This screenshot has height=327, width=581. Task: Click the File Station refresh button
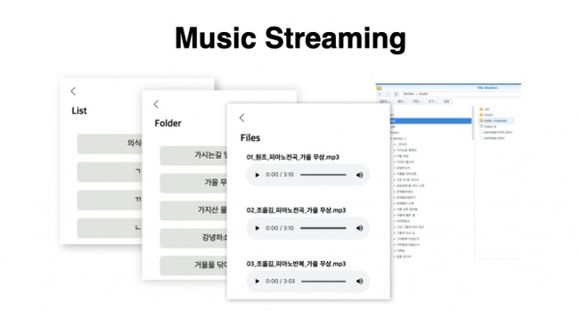pyautogui.click(x=397, y=94)
